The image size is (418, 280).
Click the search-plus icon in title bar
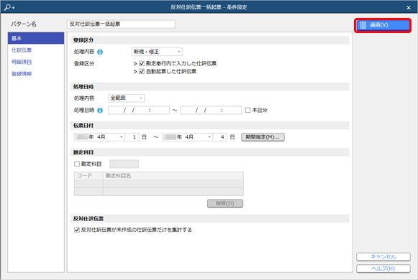[9, 7]
